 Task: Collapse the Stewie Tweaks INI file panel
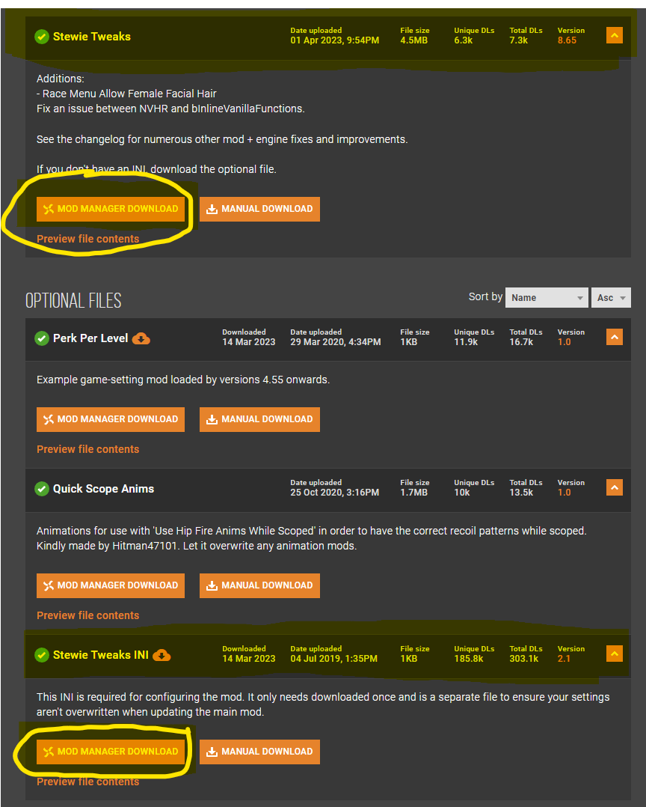614,654
